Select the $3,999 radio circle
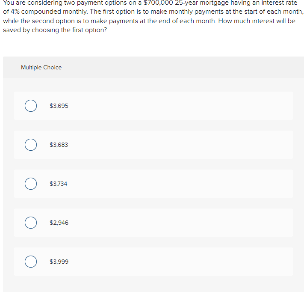This screenshot has width=304, height=292. (x=31, y=262)
